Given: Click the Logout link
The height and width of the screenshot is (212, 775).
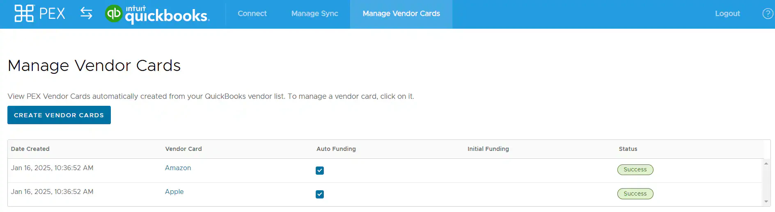Looking at the screenshot, I should [727, 14].
